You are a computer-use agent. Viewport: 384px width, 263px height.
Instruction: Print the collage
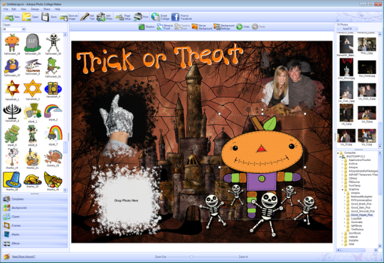(x=141, y=17)
